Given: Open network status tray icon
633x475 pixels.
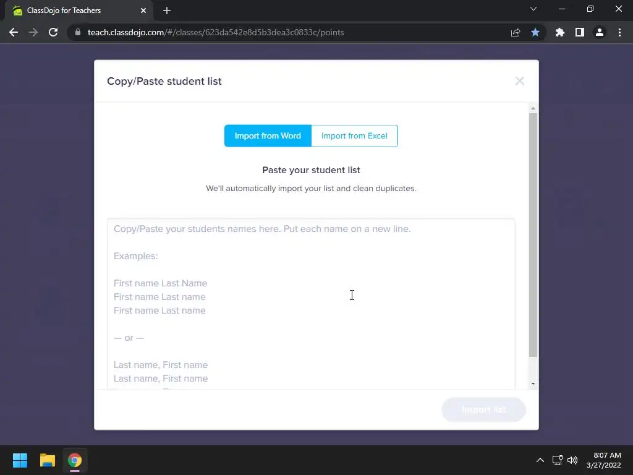Looking at the screenshot, I should coord(558,460).
